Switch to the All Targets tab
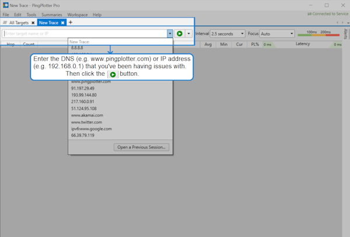350x237 pixels. click(x=18, y=23)
